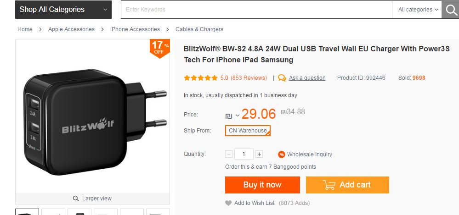Click the search magnifier button
Viewport: 459px width, 215px height.
tap(450, 10)
